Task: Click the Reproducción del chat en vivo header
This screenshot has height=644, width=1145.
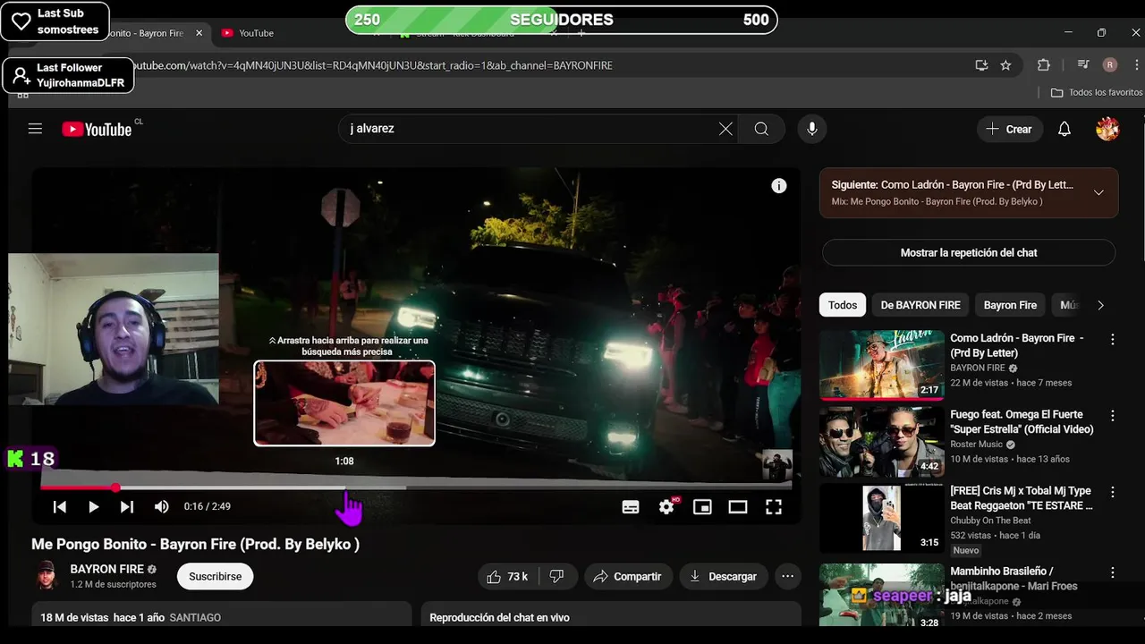Action: pos(499,618)
